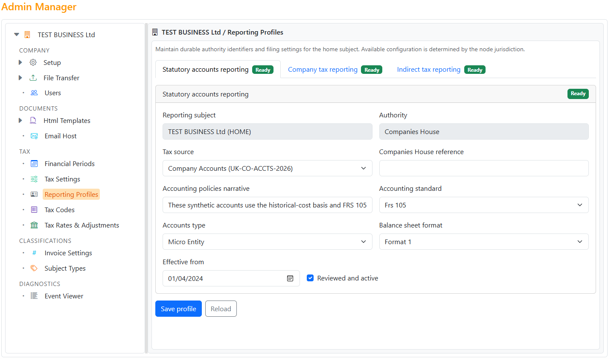
Task: Click the Html Templates label in the tree
Action: tap(67, 120)
